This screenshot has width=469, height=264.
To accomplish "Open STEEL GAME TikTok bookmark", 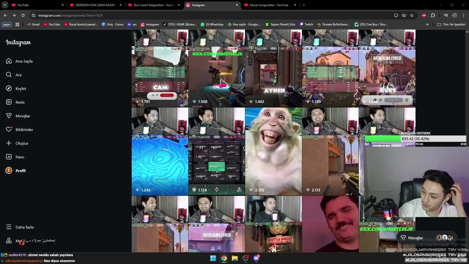I will pos(180,25).
